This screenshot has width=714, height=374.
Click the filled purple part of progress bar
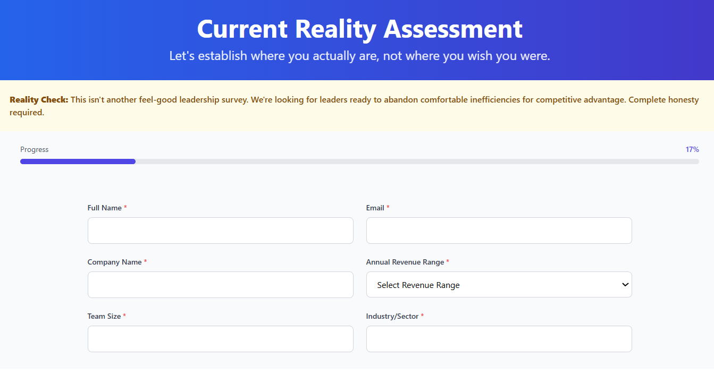[x=78, y=161]
